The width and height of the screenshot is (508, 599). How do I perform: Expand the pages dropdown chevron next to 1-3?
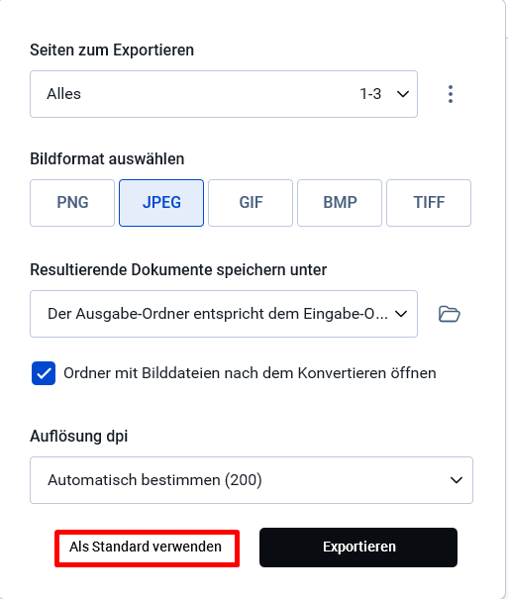point(403,94)
